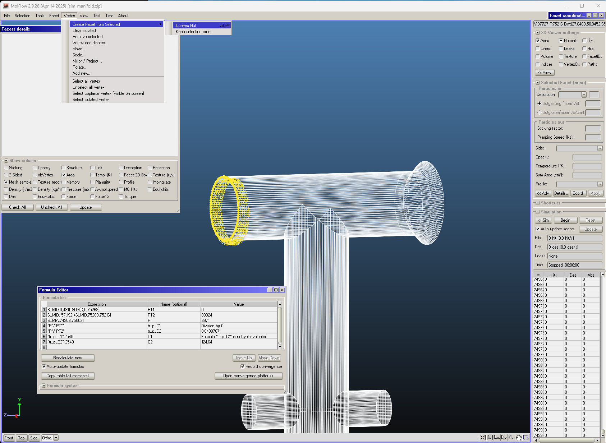606x443 pixels.
Task: Activate the vertex selection cursor tool
Action: [x=497, y=438]
